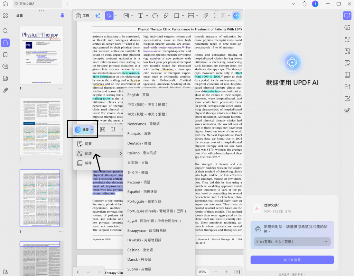Open the bookmarks panel icon
354x276 pixels.
pos(5,55)
